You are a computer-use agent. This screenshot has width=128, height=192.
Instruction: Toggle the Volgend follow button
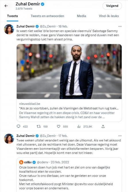(x=112, y=6)
